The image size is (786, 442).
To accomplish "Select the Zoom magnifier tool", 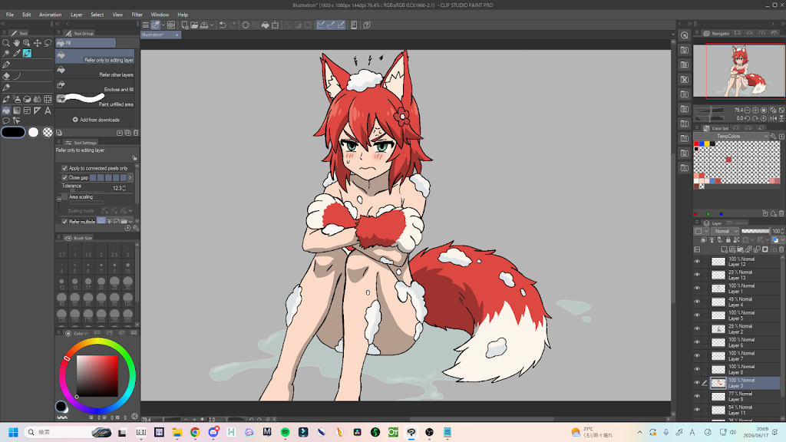I will 6,43.
